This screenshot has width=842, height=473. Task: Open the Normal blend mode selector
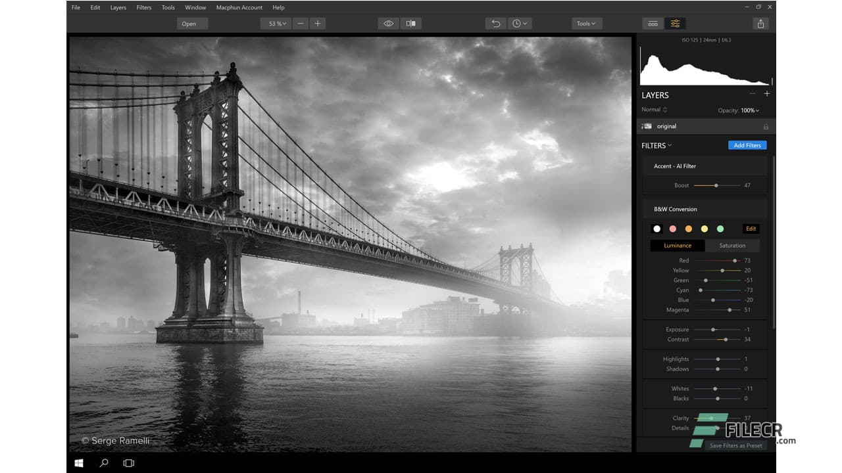coord(653,110)
